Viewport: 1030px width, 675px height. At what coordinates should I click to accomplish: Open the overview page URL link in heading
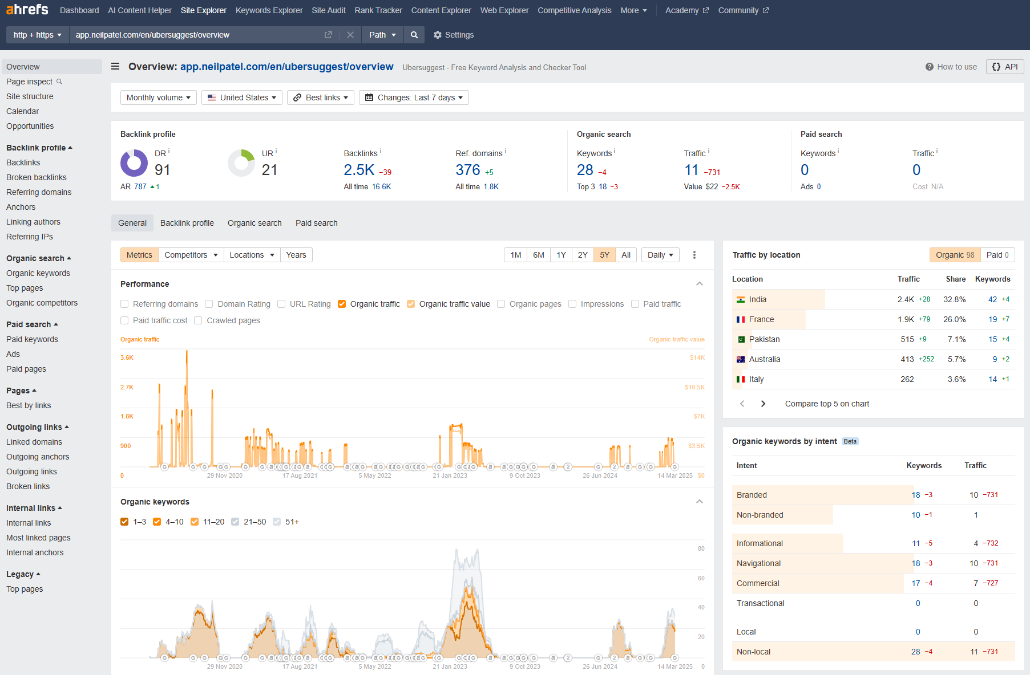[286, 67]
